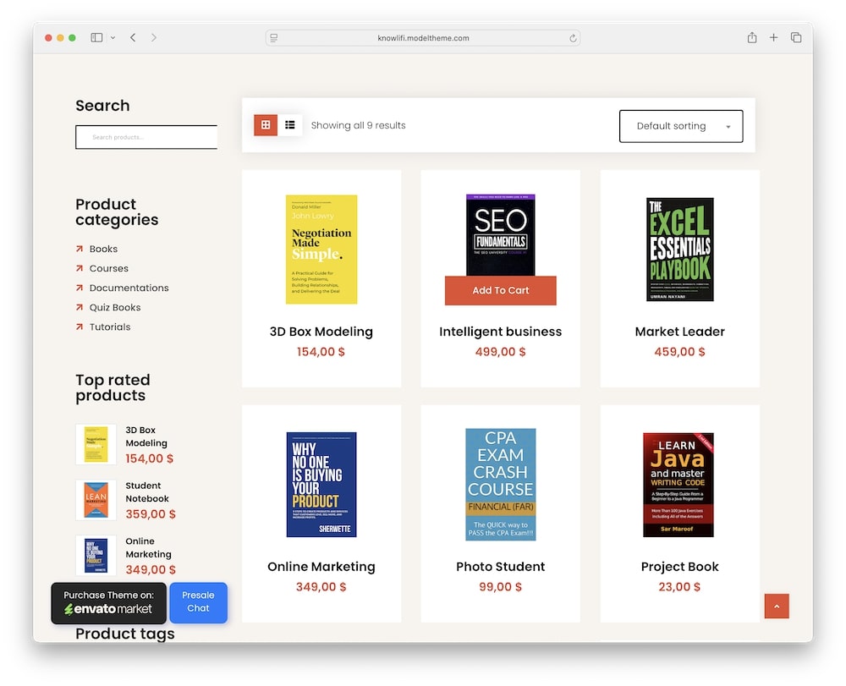
Task: Open Excel Essentials Playbook cover
Action: [x=680, y=250]
